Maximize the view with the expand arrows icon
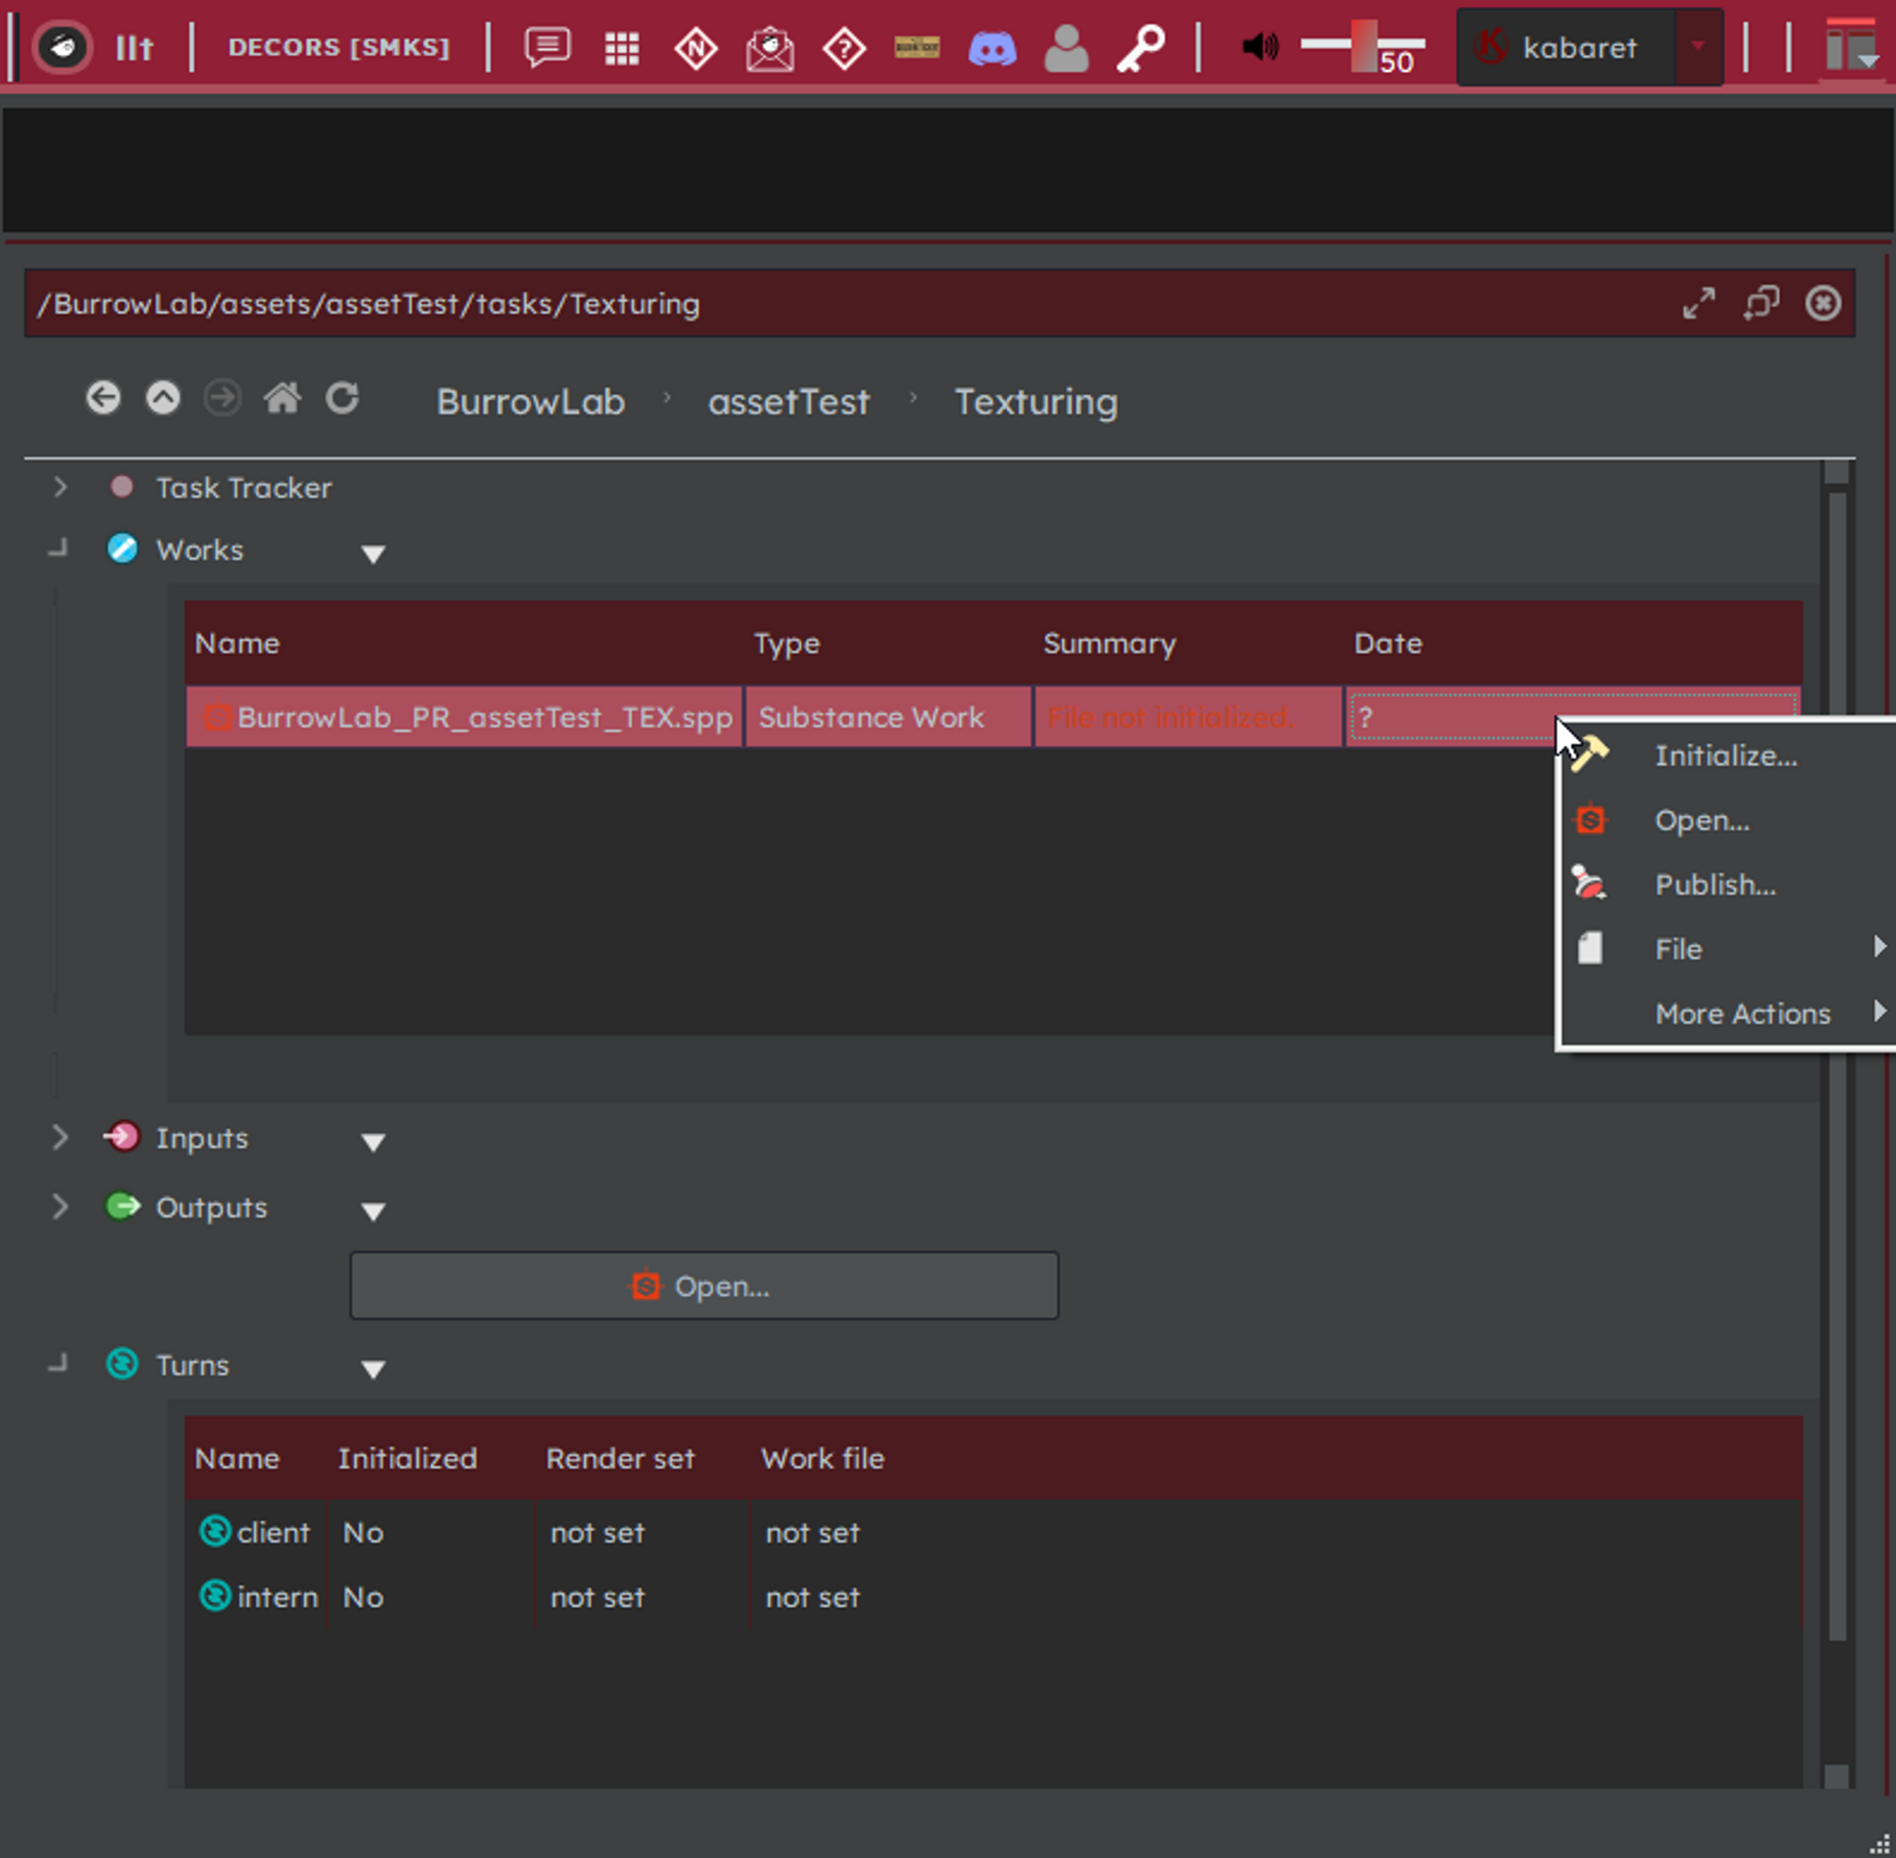The image size is (1896, 1858). pyautogui.click(x=1699, y=303)
